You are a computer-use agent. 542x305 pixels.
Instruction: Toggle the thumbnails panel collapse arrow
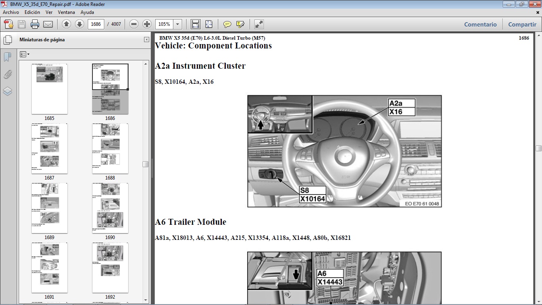click(146, 39)
